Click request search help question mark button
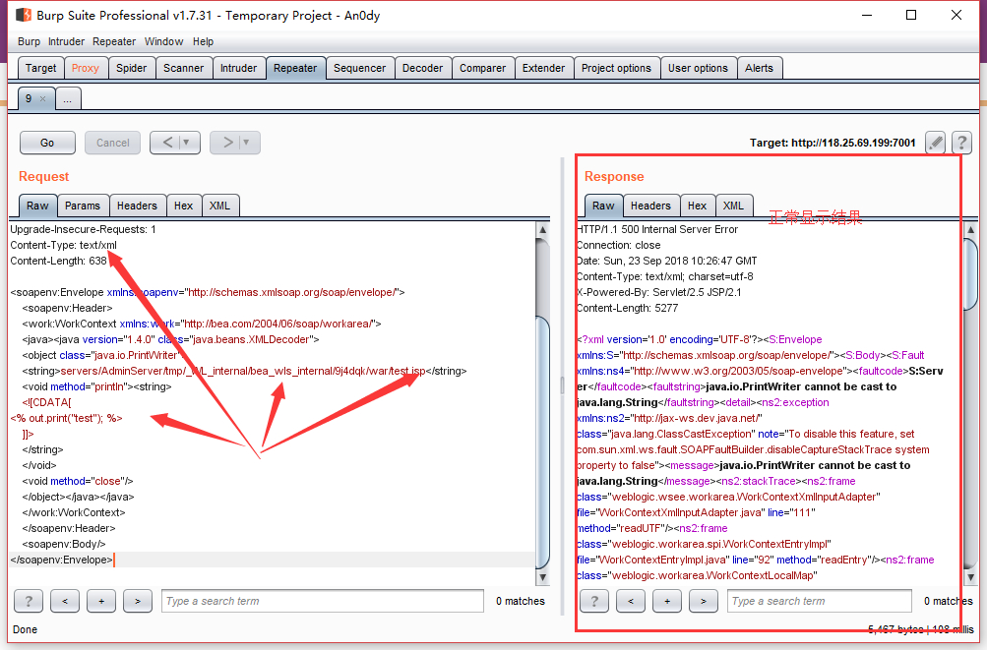The height and width of the screenshot is (650, 987). [29, 602]
